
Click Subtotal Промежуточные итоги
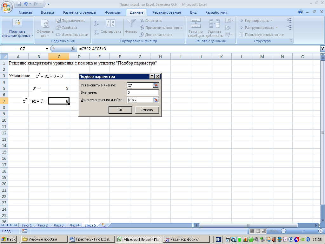(x=262, y=35)
